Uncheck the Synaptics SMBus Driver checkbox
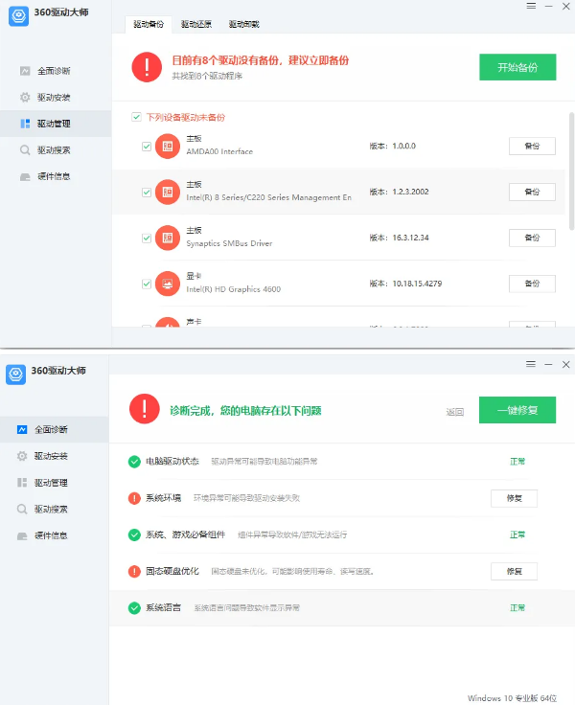575x705 pixels. pos(147,239)
